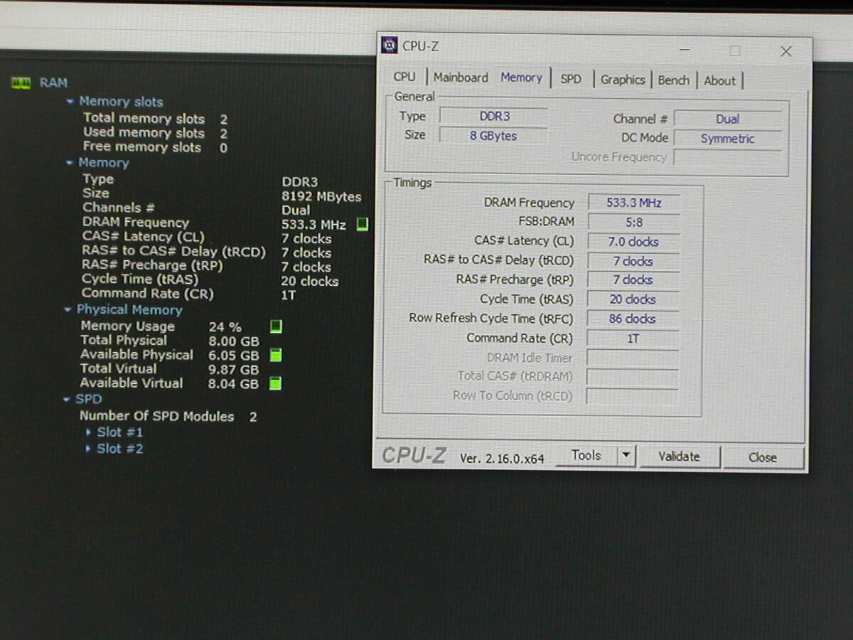Click the DC Mode field showing Symmetric
853x640 pixels.
727,139
